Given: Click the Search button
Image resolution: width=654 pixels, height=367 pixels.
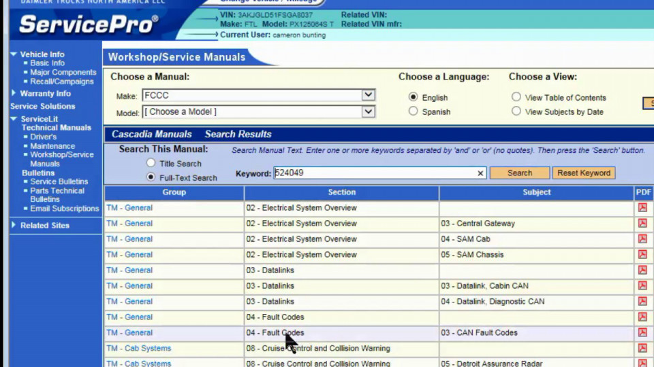Looking at the screenshot, I should pyautogui.click(x=520, y=173).
